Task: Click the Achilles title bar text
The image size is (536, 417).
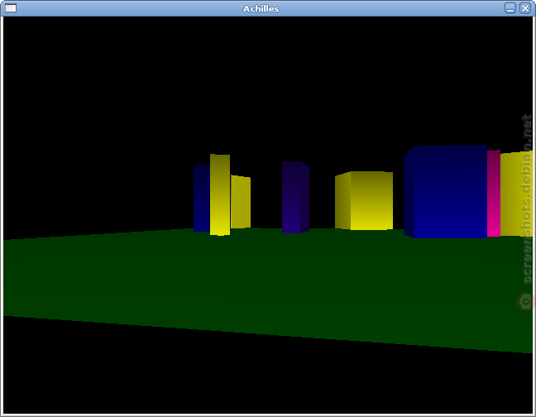Action: (261, 8)
